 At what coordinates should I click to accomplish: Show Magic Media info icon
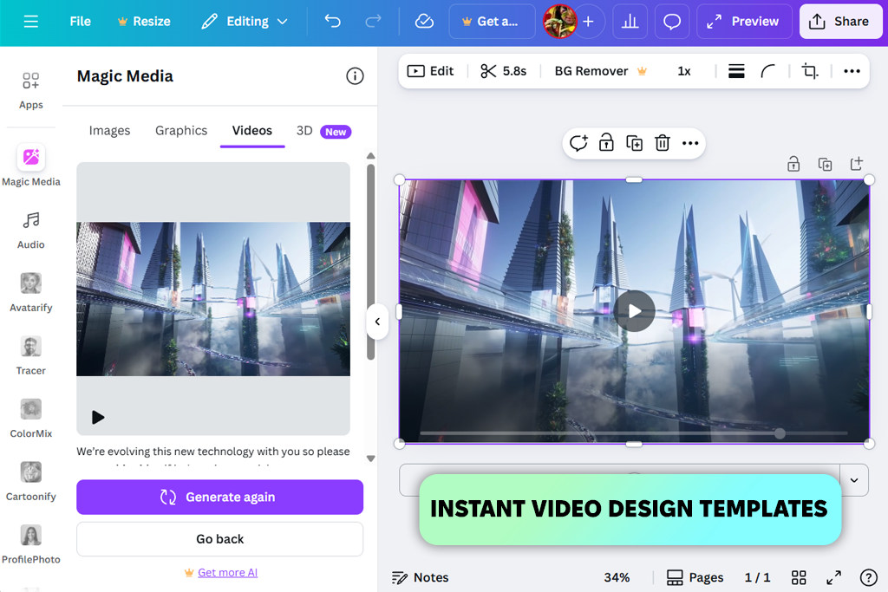355,75
